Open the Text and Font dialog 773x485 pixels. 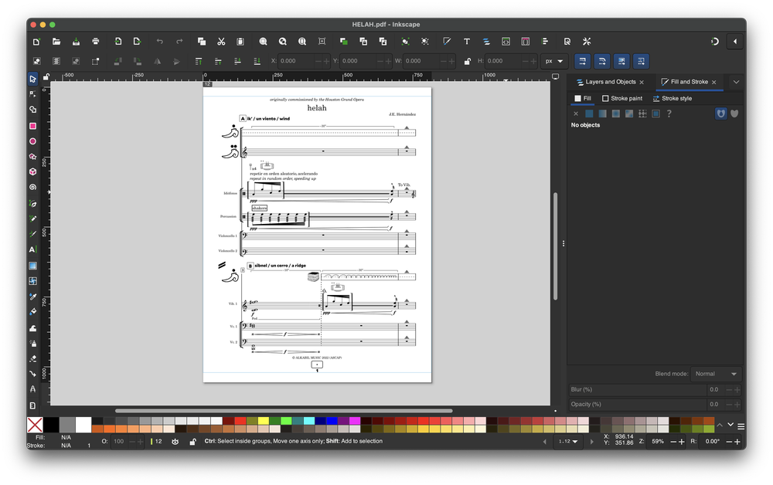tap(466, 42)
